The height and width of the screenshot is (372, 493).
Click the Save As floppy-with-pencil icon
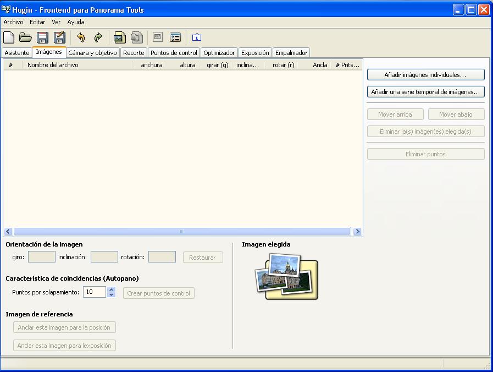(59, 37)
